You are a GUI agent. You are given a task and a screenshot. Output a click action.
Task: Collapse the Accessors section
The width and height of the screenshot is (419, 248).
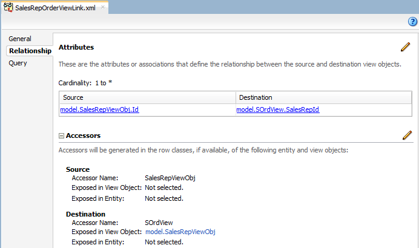click(61, 136)
